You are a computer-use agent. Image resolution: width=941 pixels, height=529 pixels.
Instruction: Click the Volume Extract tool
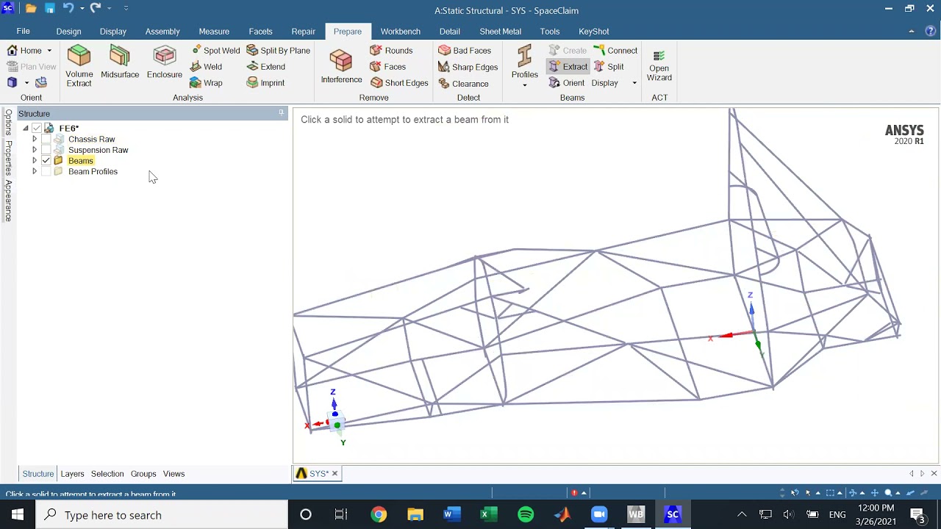click(79, 66)
